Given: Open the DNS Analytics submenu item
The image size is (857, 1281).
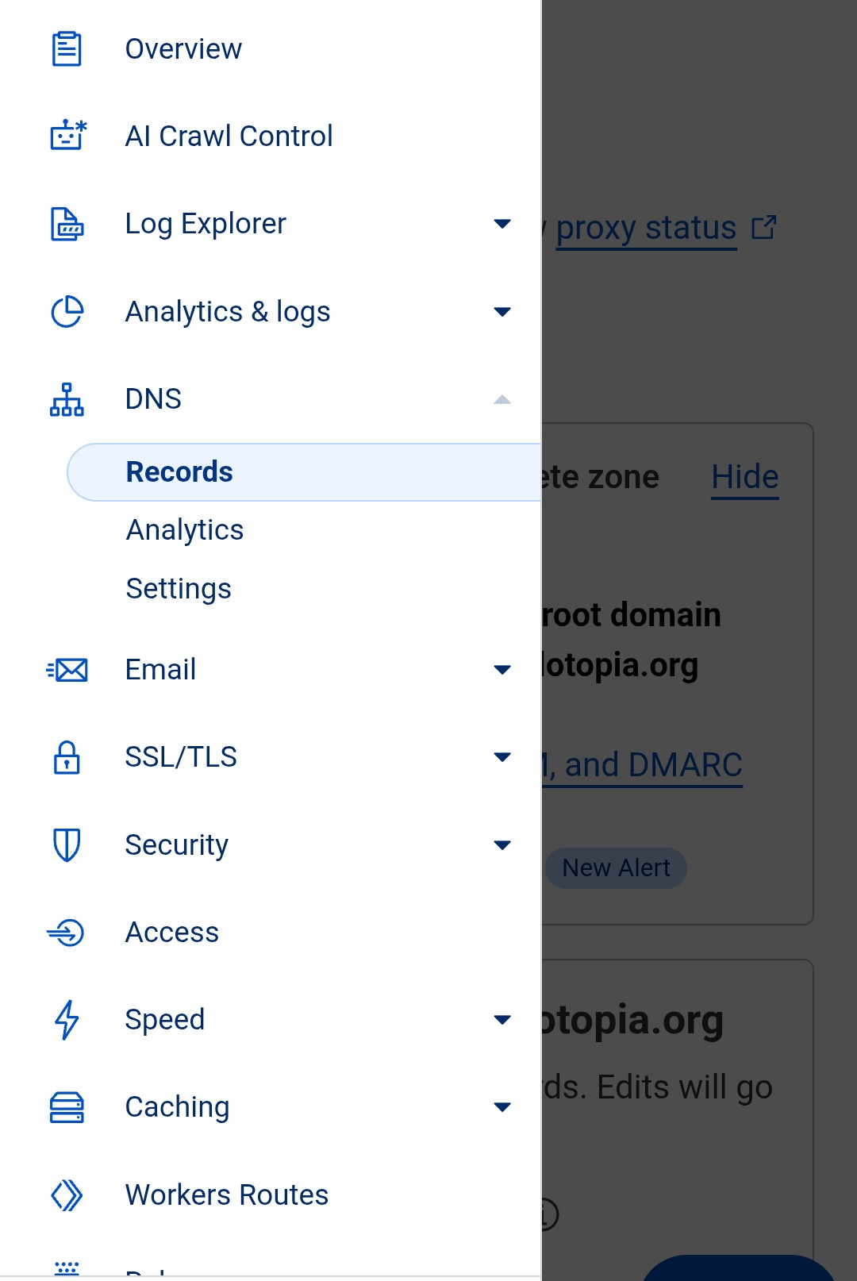Looking at the screenshot, I should pyautogui.click(x=185, y=530).
